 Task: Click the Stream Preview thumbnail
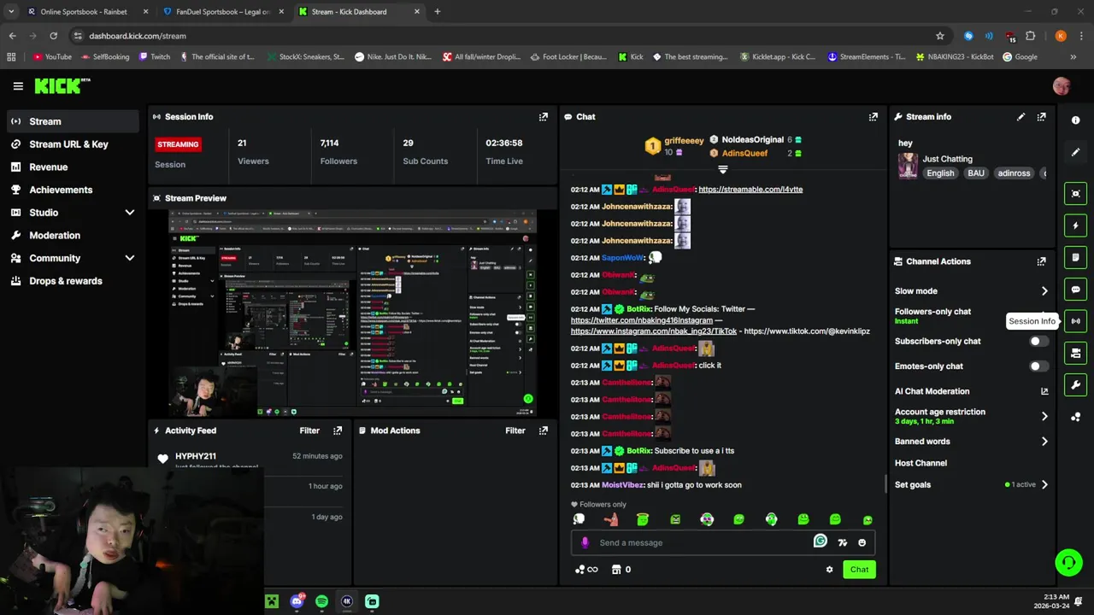(352, 313)
